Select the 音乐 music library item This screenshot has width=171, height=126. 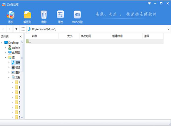click(x=16, y=62)
